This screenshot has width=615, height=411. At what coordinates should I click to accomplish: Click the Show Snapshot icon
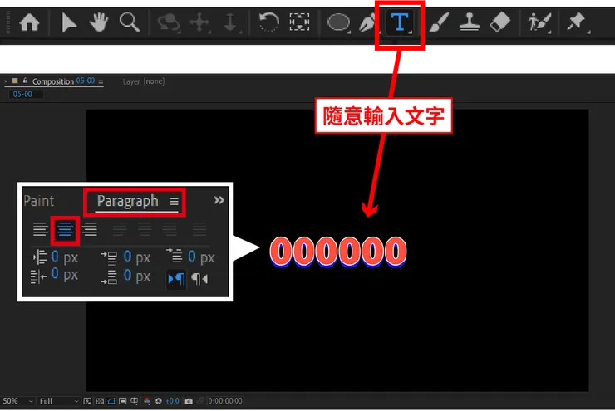click(x=200, y=401)
